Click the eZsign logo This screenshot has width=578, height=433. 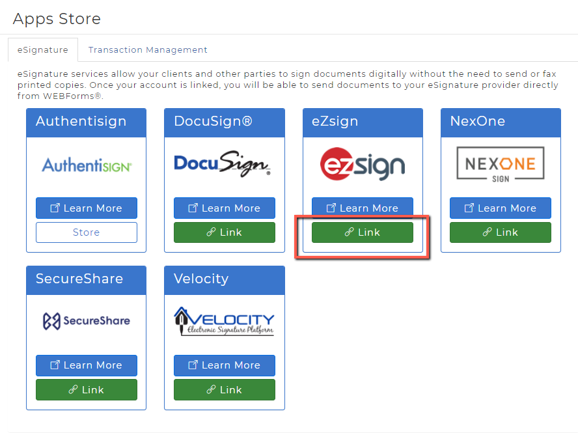coord(363,164)
